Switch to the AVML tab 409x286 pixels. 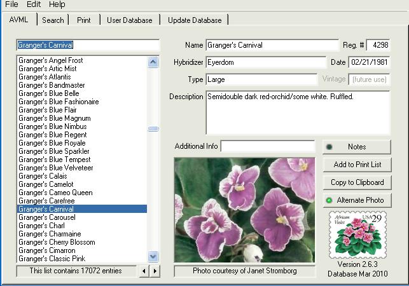click(x=19, y=20)
